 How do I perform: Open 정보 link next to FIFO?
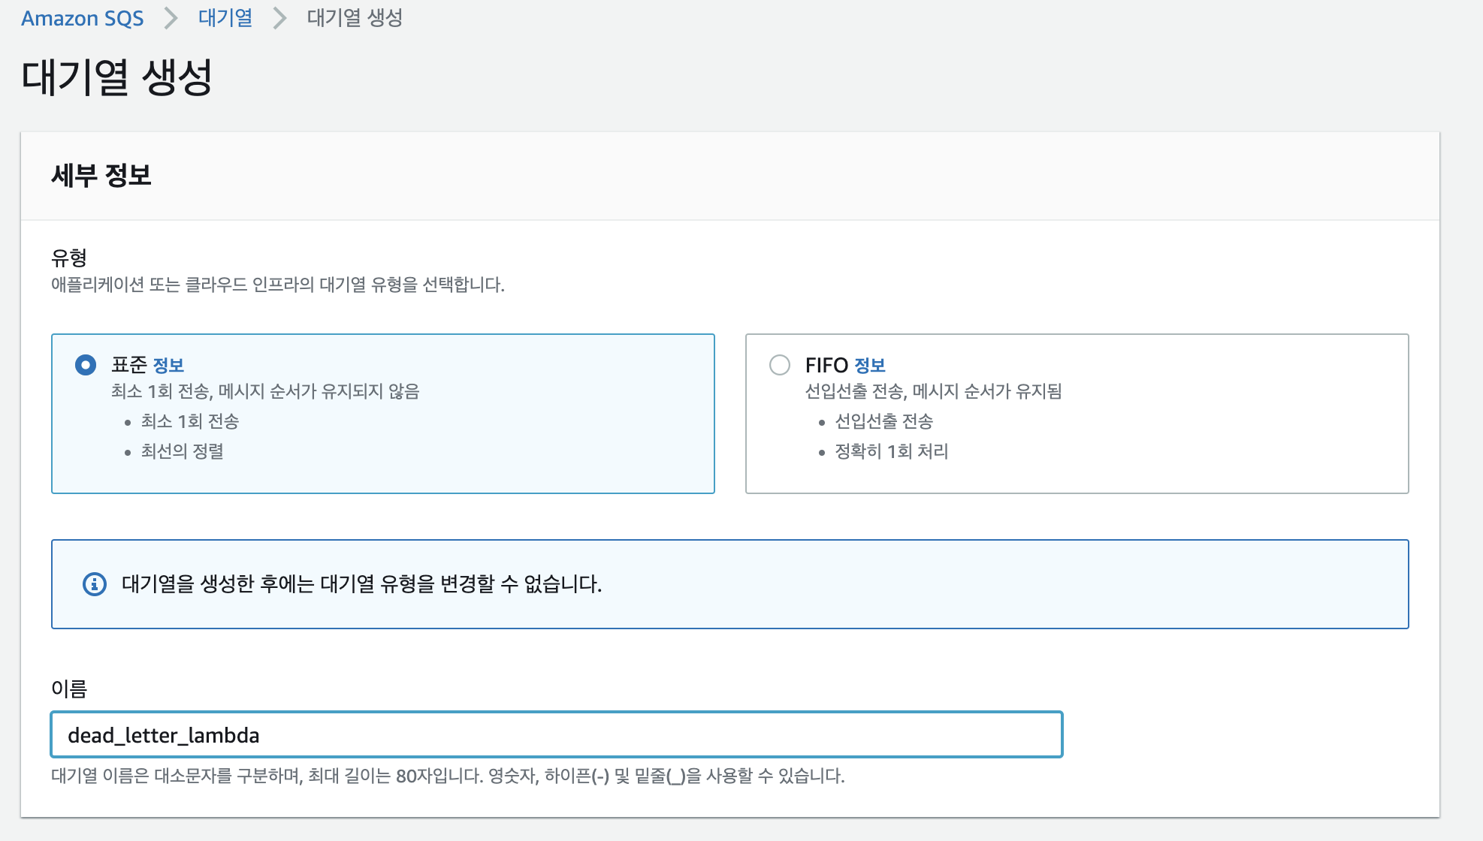pos(870,365)
